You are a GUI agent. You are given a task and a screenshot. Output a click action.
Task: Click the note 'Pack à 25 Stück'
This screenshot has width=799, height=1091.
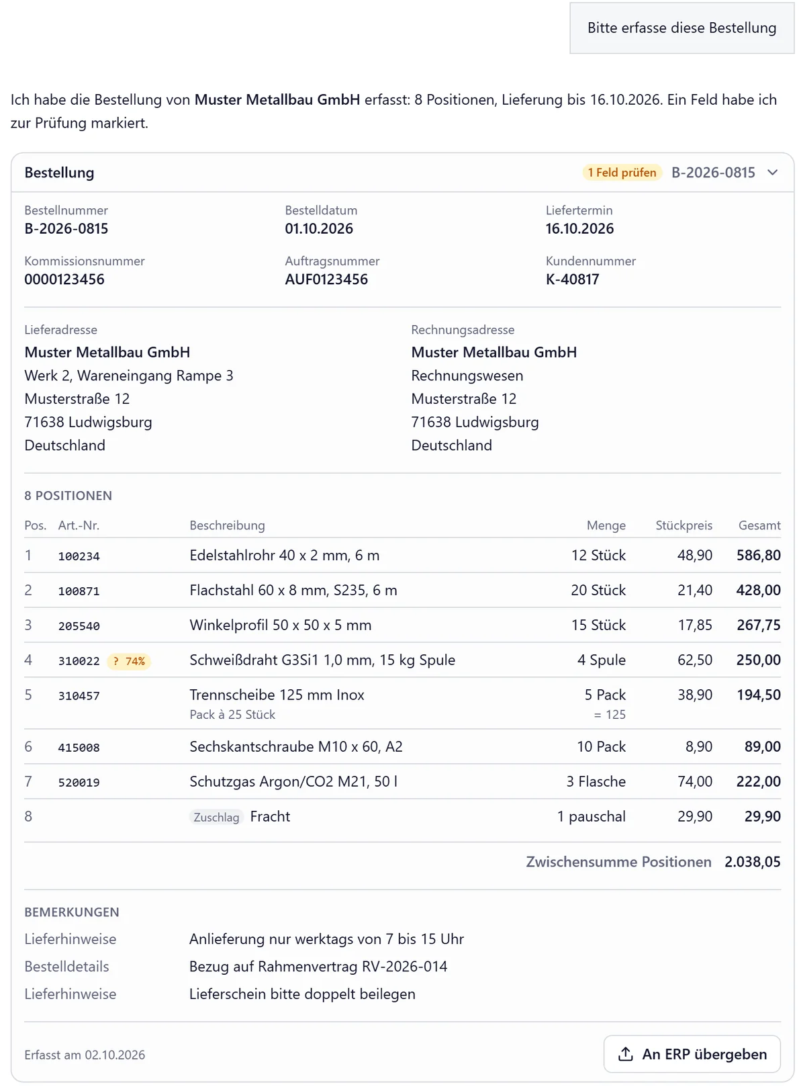(x=232, y=715)
